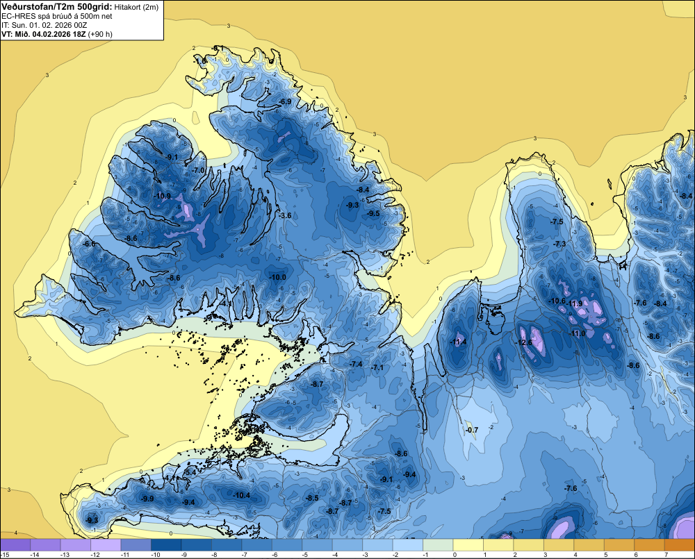This screenshot has width=695, height=559.
Task: Click the -10.4 temperature label
Action: click(x=242, y=495)
